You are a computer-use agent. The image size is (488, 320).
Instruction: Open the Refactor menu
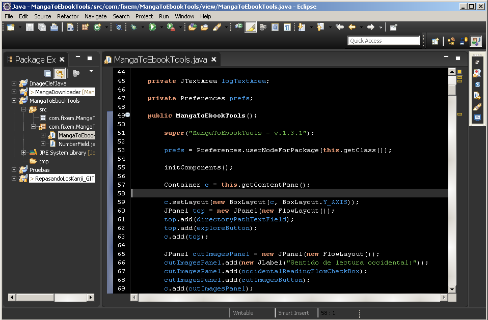(68, 16)
